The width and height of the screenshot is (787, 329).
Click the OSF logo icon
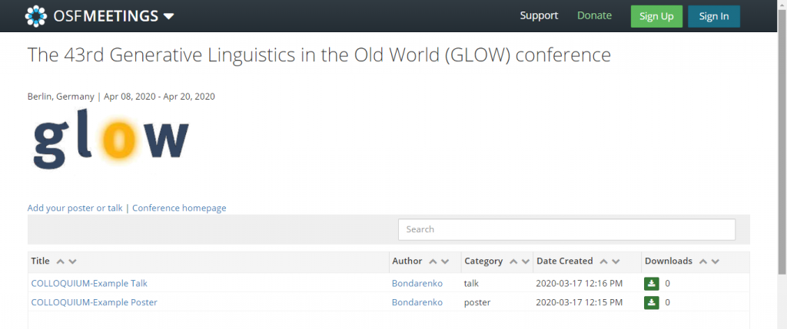coord(36,16)
